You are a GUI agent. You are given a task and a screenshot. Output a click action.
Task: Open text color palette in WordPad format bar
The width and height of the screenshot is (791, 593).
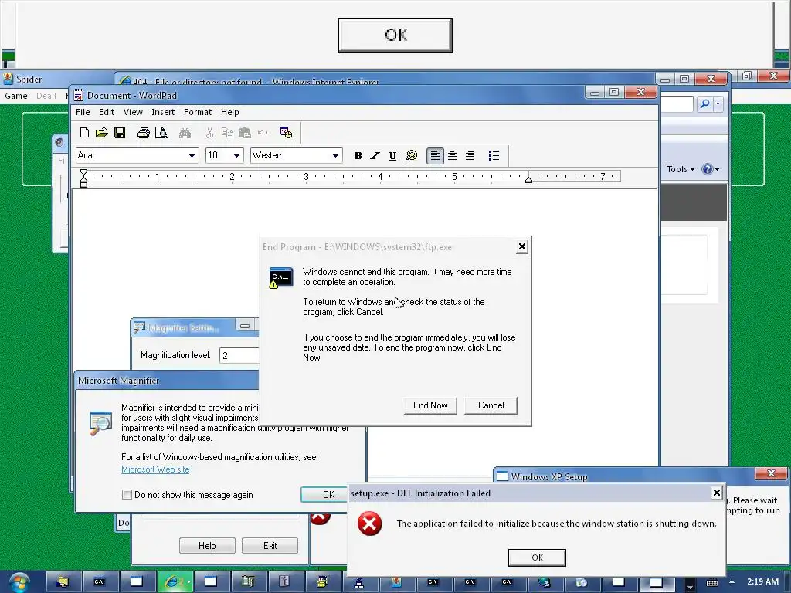[x=411, y=156]
